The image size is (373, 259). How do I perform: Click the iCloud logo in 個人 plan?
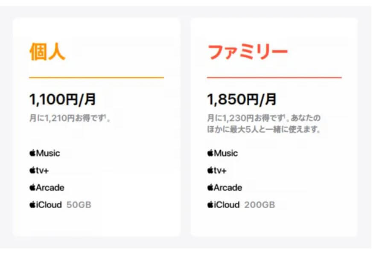tap(46, 205)
